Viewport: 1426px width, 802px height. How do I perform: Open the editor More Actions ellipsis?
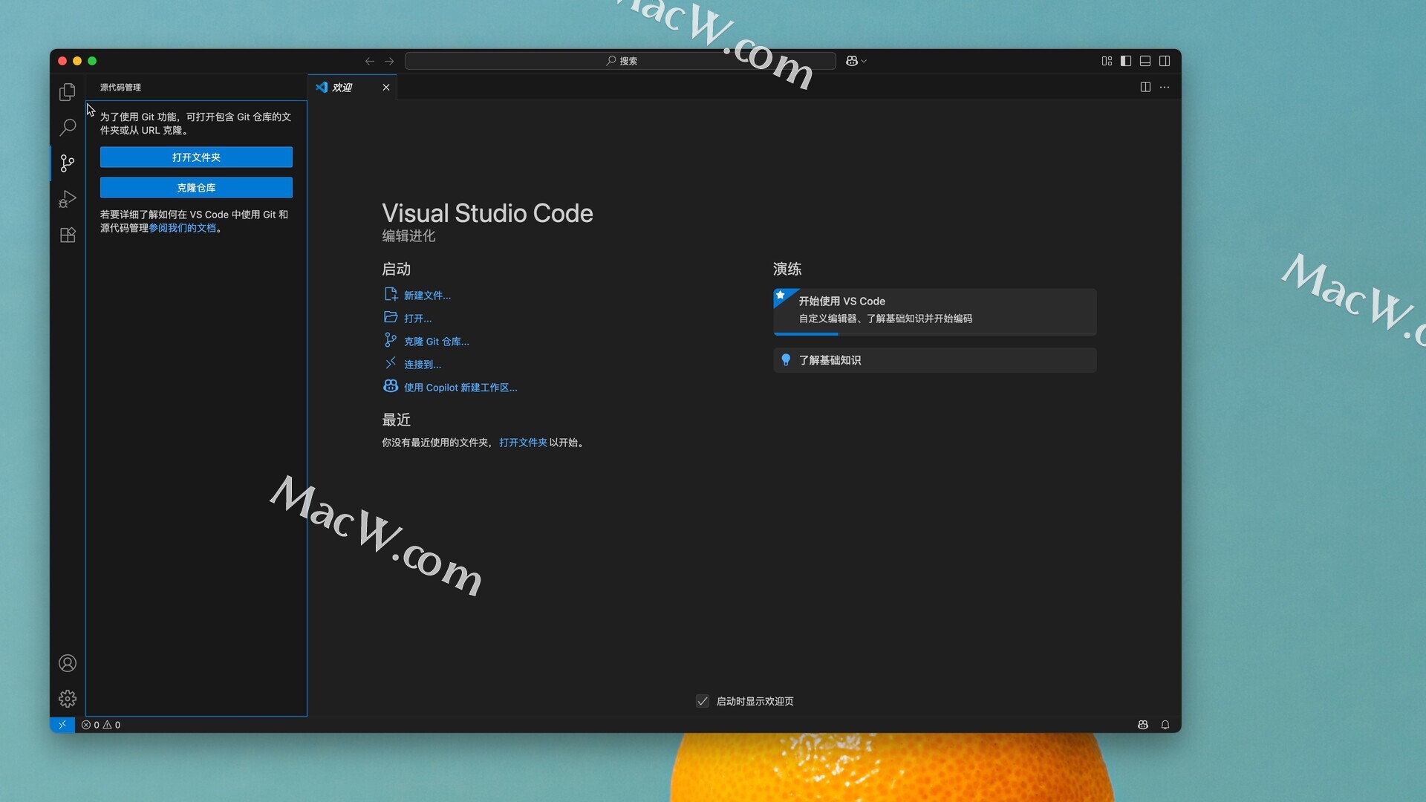(x=1165, y=87)
